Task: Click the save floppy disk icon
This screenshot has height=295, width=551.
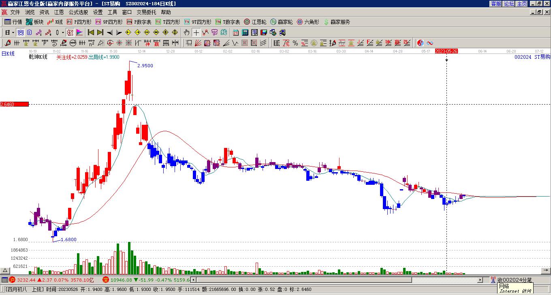Action: (x=264, y=32)
